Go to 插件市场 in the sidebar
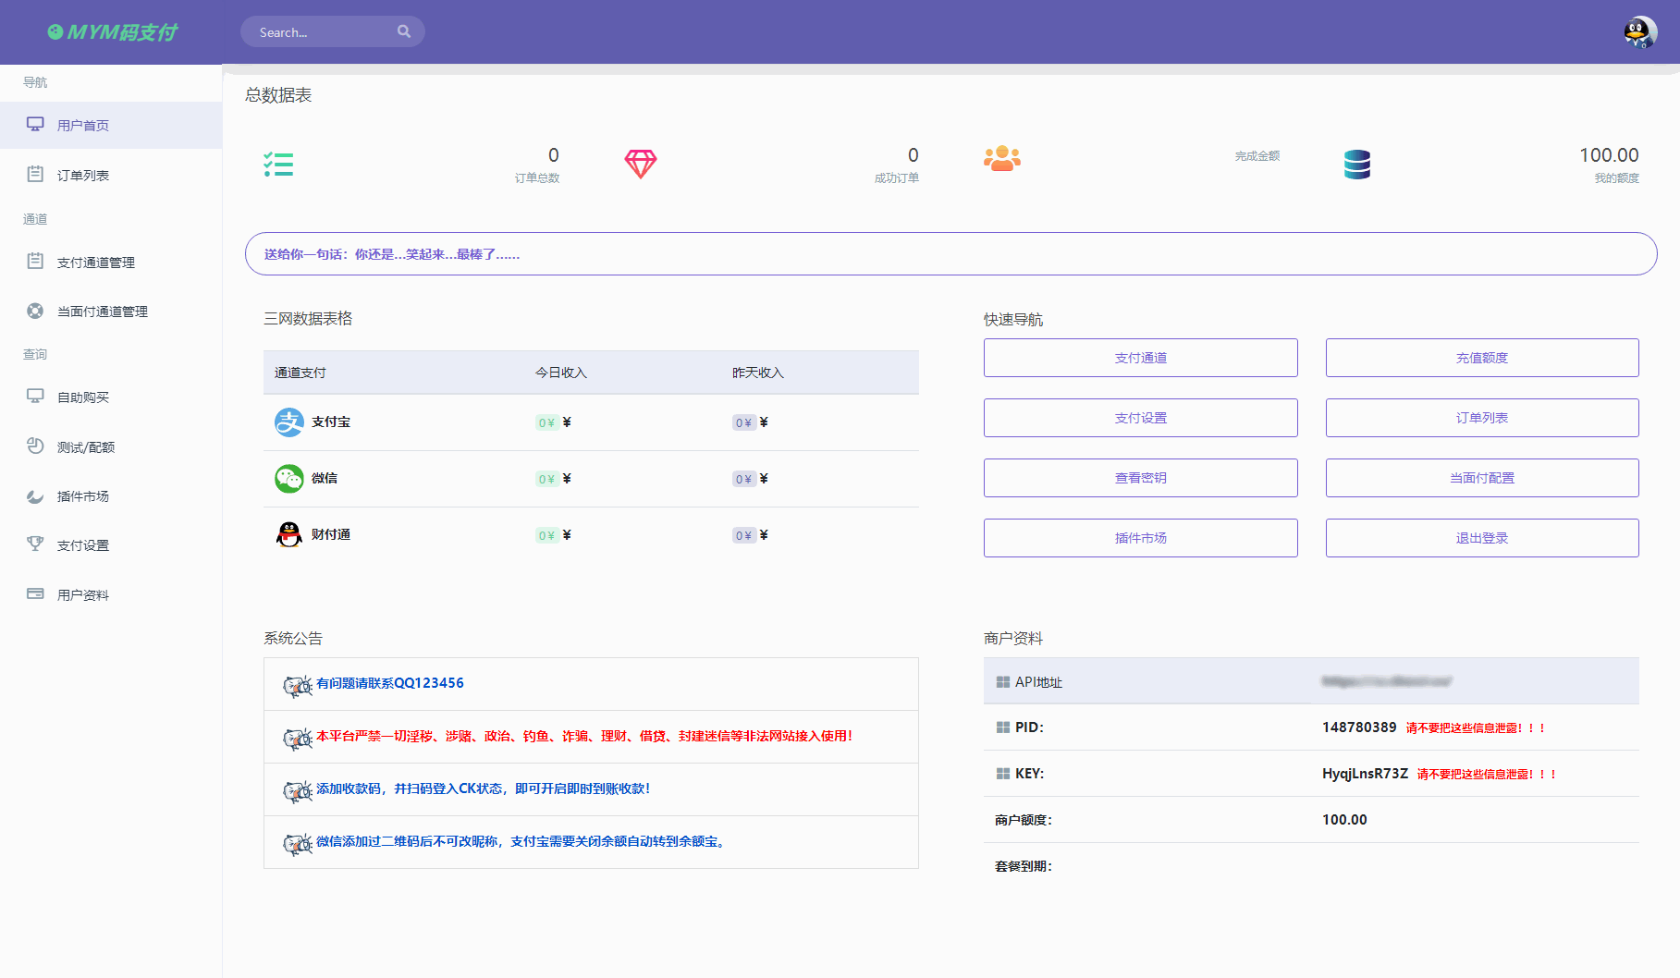Screen dimensions: 1680x978 pyautogui.click(x=83, y=496)
